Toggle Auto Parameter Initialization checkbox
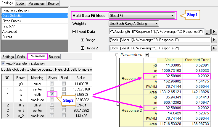Viewport: 219px width, 128px height. point(3,63)
